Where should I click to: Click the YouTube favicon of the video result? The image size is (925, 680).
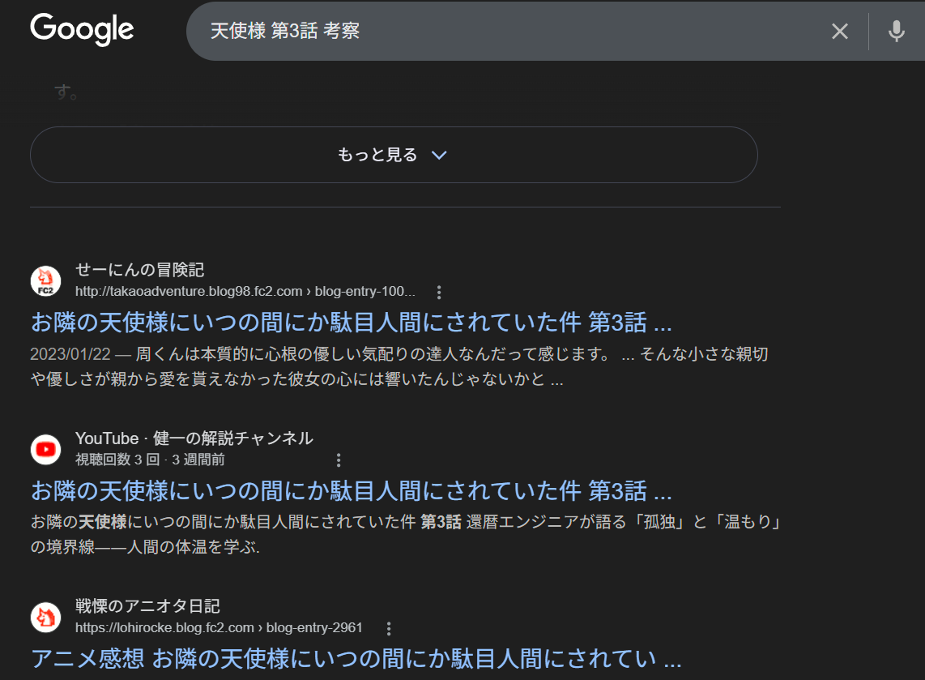pyautogui.click(x=46, y=449)
